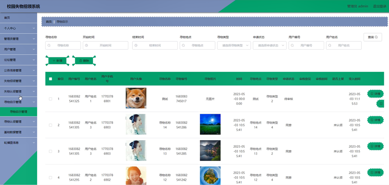Select the green 寻物启示管理 submenu item
This screenshot has width=389, height=185.
(x=18, y=112)
